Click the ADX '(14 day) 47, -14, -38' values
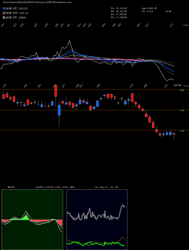This screenshot has width=189, height=250. (x=106, y=187)
